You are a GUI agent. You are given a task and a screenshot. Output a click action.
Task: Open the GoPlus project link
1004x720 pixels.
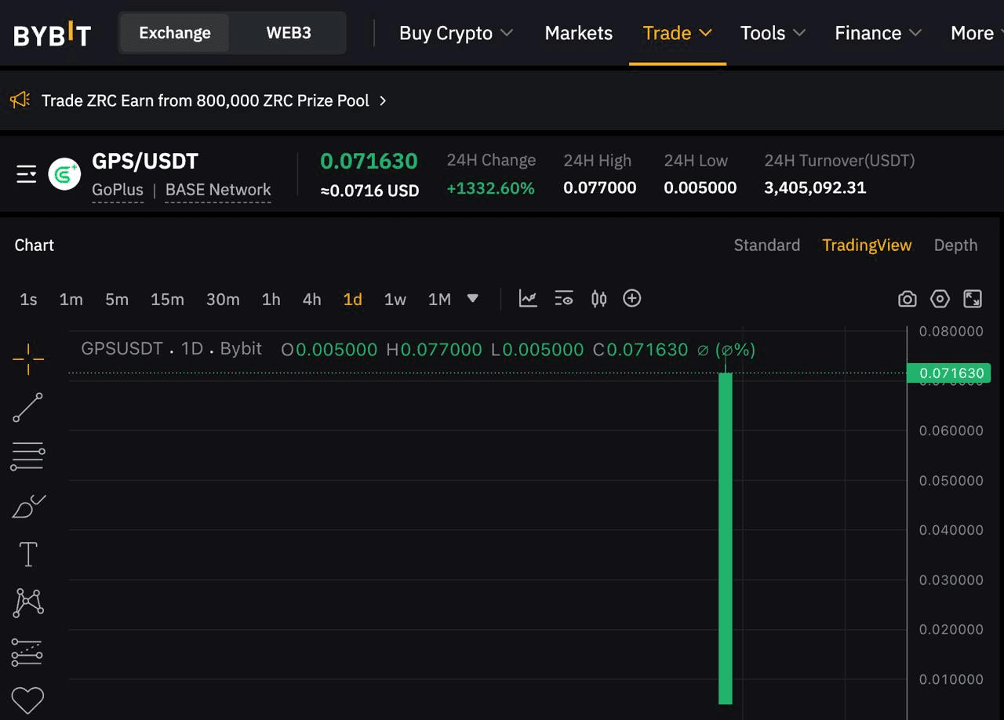click(x=118, y=191)
